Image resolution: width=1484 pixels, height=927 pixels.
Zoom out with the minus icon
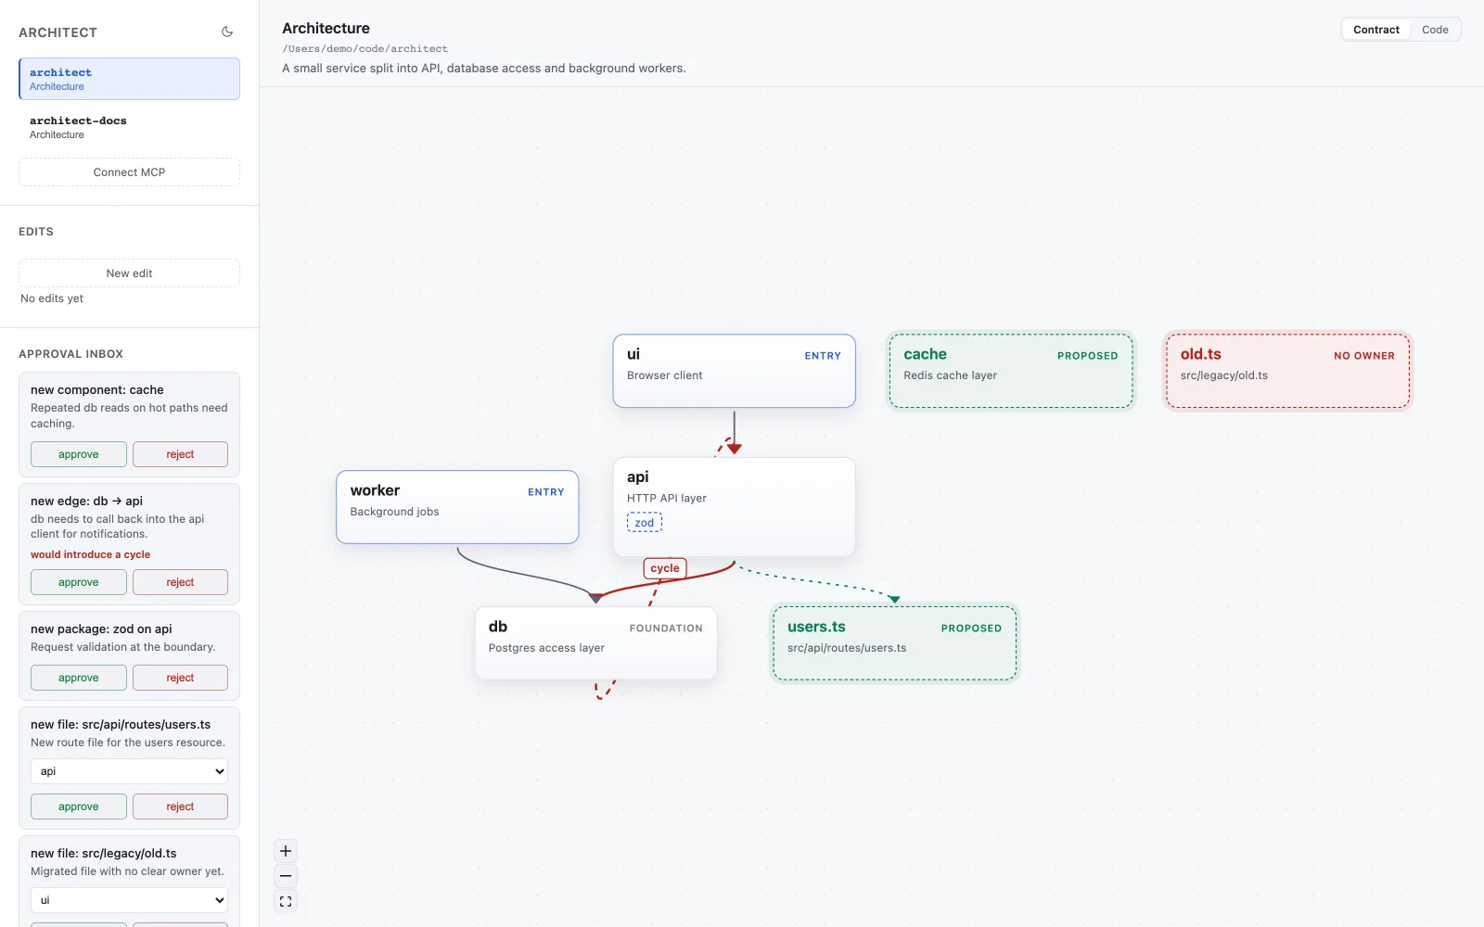[286, 876]
